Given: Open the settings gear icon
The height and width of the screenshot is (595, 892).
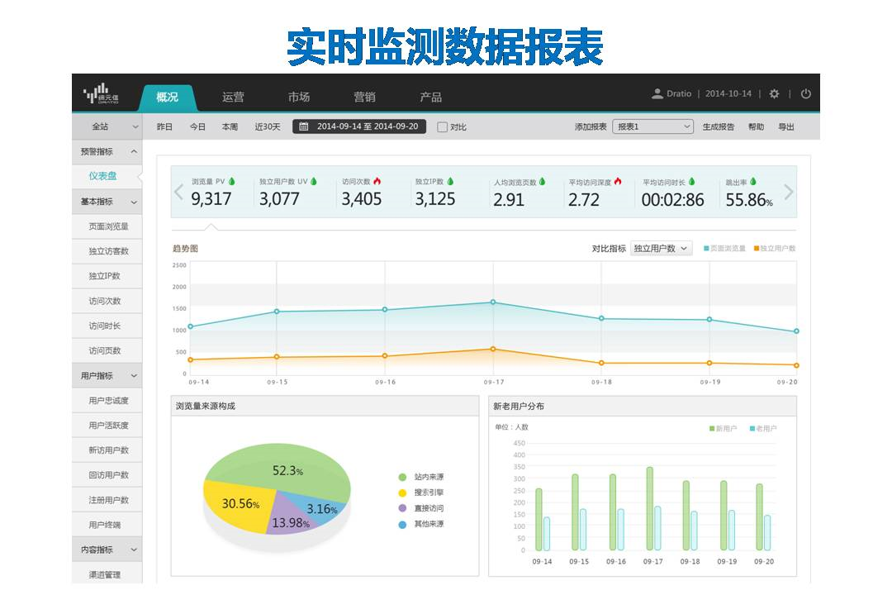Looking at the screenshot, I should pyautogui.click(x=774, y=94).
